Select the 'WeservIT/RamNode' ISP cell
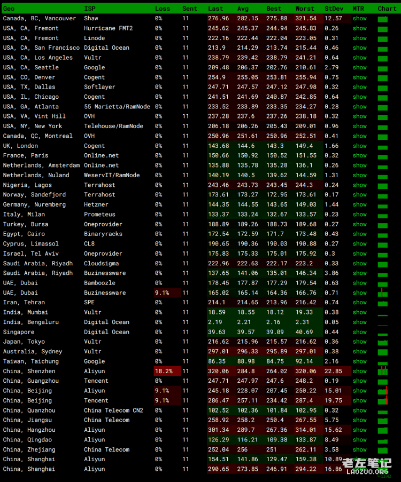The image size is (401, 482). (x=112, y=175)
